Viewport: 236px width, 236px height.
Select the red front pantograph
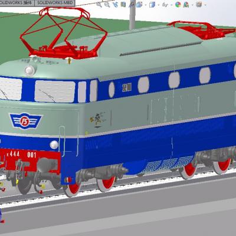[x=63, y=33]
